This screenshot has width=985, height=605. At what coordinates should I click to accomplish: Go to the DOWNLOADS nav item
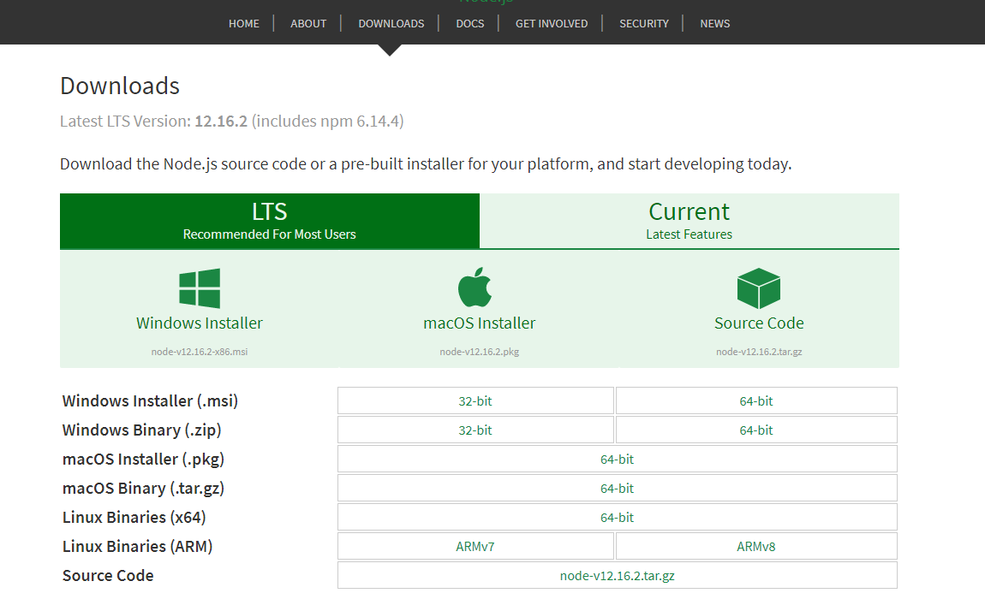(x=391, y=23)
